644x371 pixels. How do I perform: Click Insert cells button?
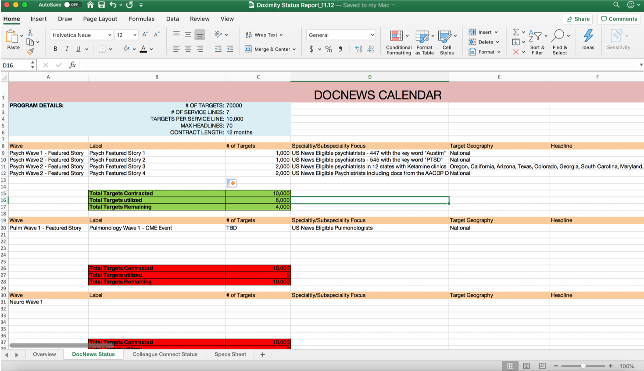[x=483, y=32]
